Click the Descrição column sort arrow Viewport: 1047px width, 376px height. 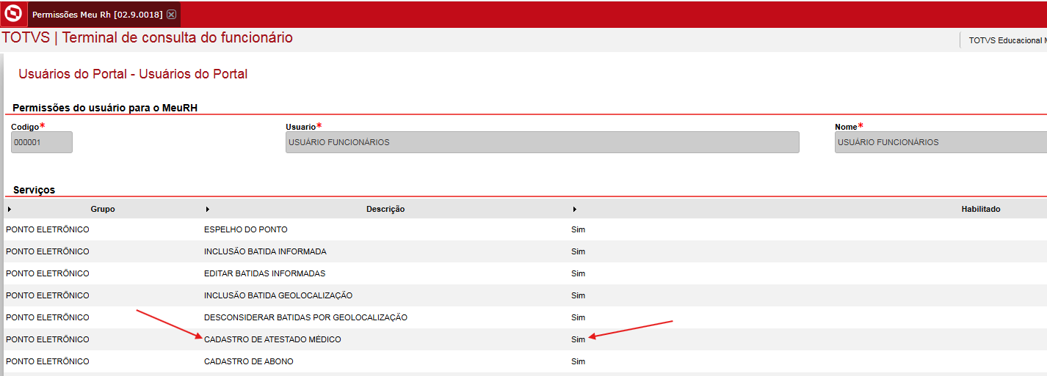coord(207,209)
